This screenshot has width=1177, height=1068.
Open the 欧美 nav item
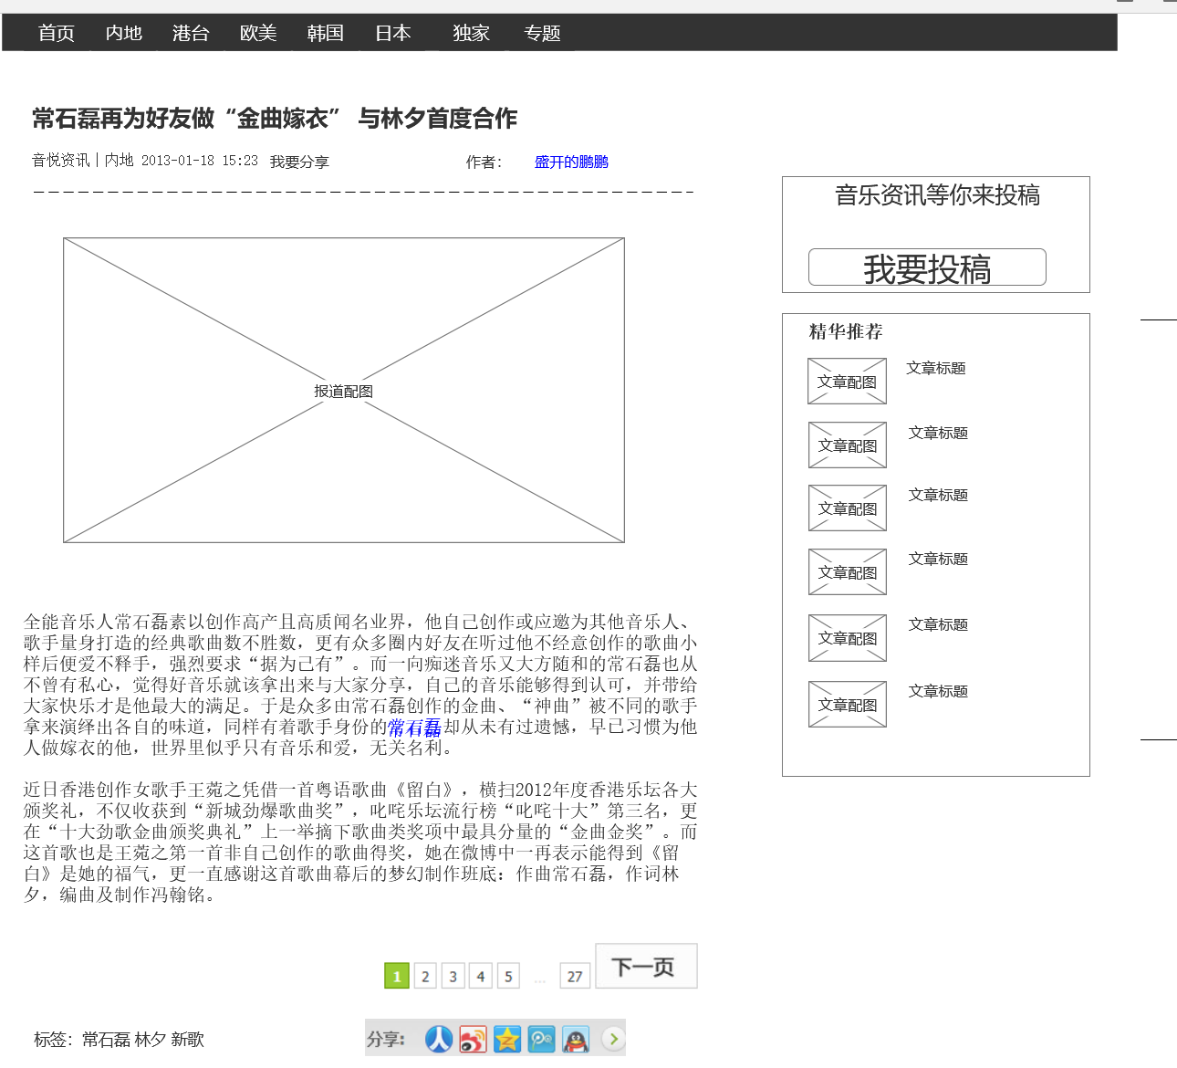pos(258,33)
